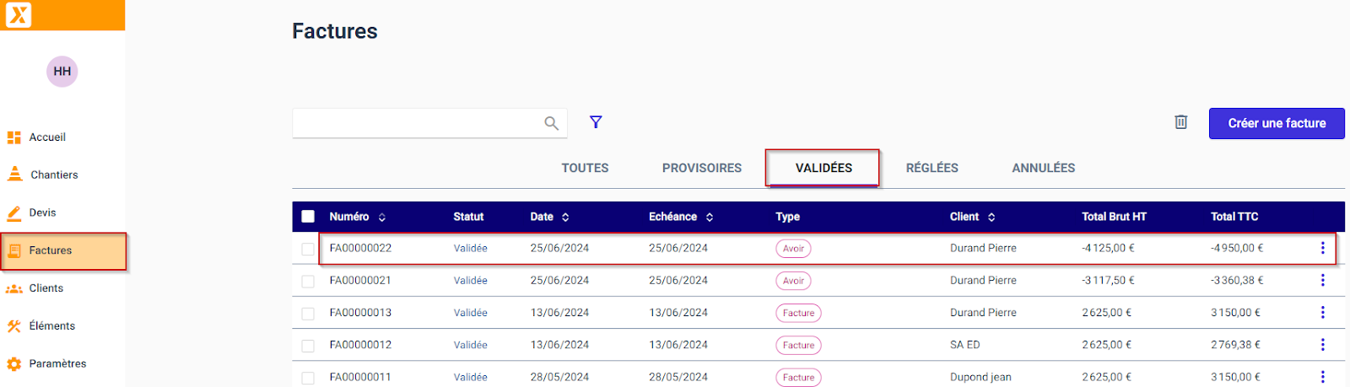The image size is (1350, 387).
Task: Open Paramètres in the sidebar
Action: pyautogui.click(x=57, y=364)
